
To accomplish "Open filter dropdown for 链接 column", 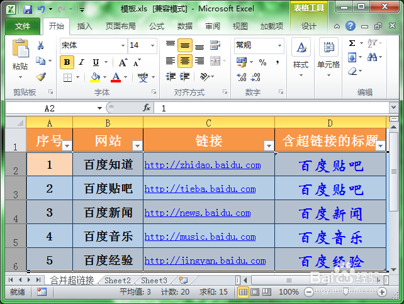I will coord(269,145).
